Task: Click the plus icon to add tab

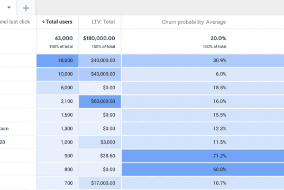Action: (26, 8)
